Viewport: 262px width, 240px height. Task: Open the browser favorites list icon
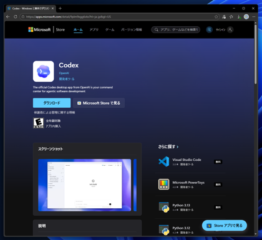pyautogui.click(x=231, y=17)
